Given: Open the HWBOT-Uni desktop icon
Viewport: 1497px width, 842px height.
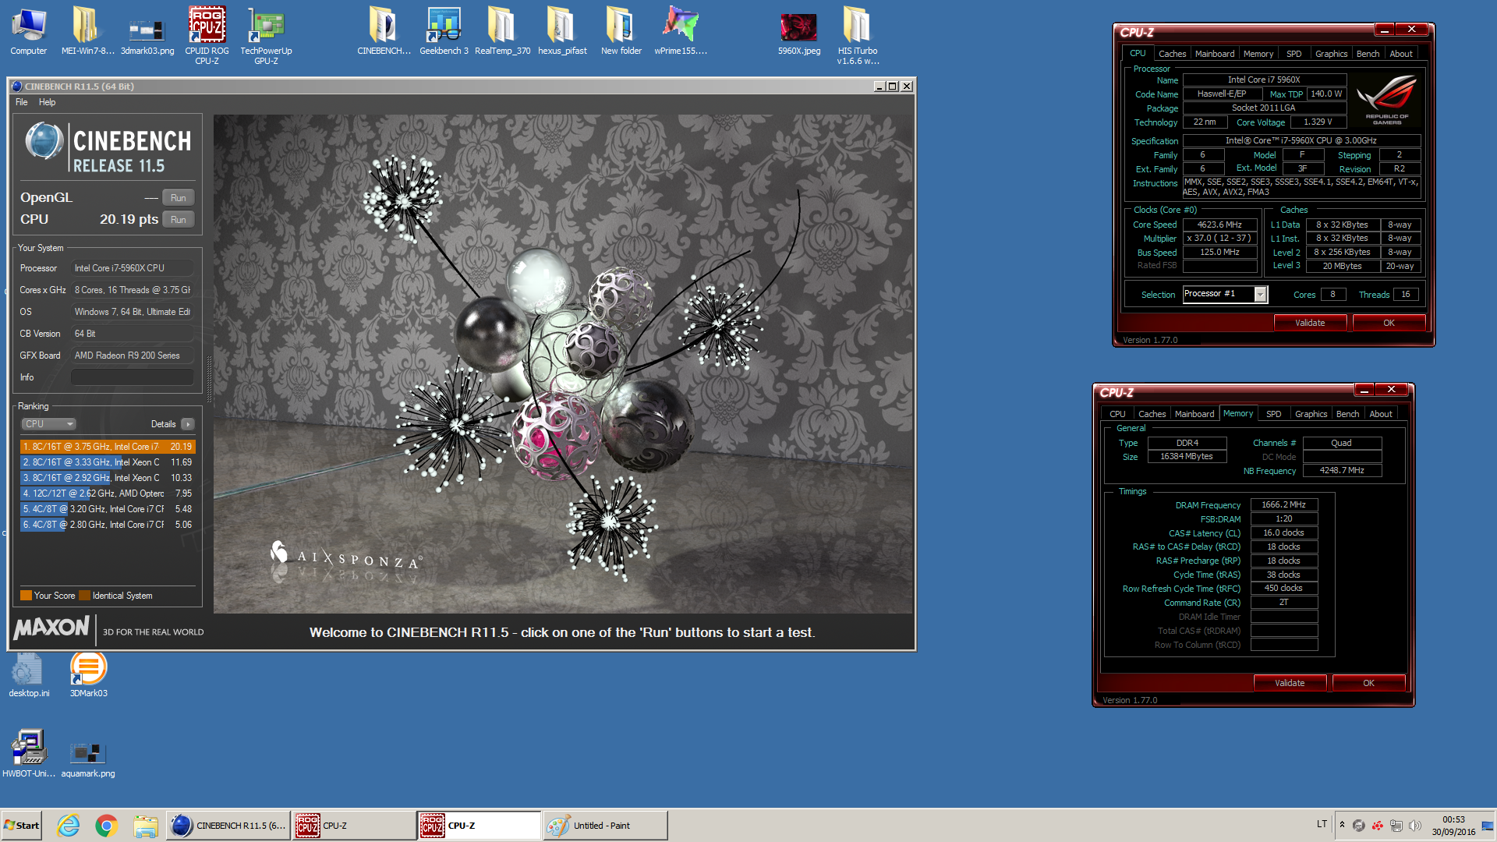Looking at the screenshot, I should point(29,753).
